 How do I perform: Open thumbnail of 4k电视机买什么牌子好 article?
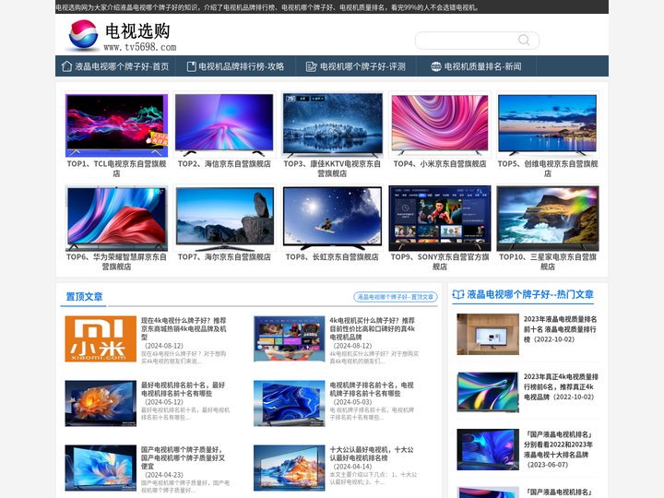[290, 338]
